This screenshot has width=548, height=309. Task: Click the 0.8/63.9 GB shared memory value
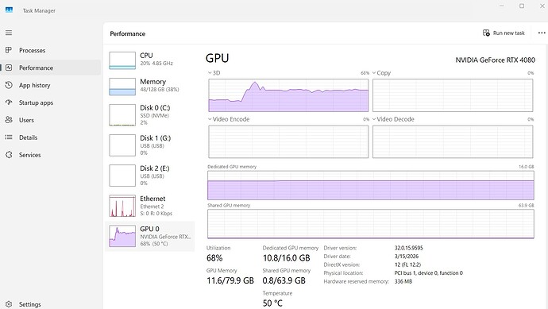point(284,280)
